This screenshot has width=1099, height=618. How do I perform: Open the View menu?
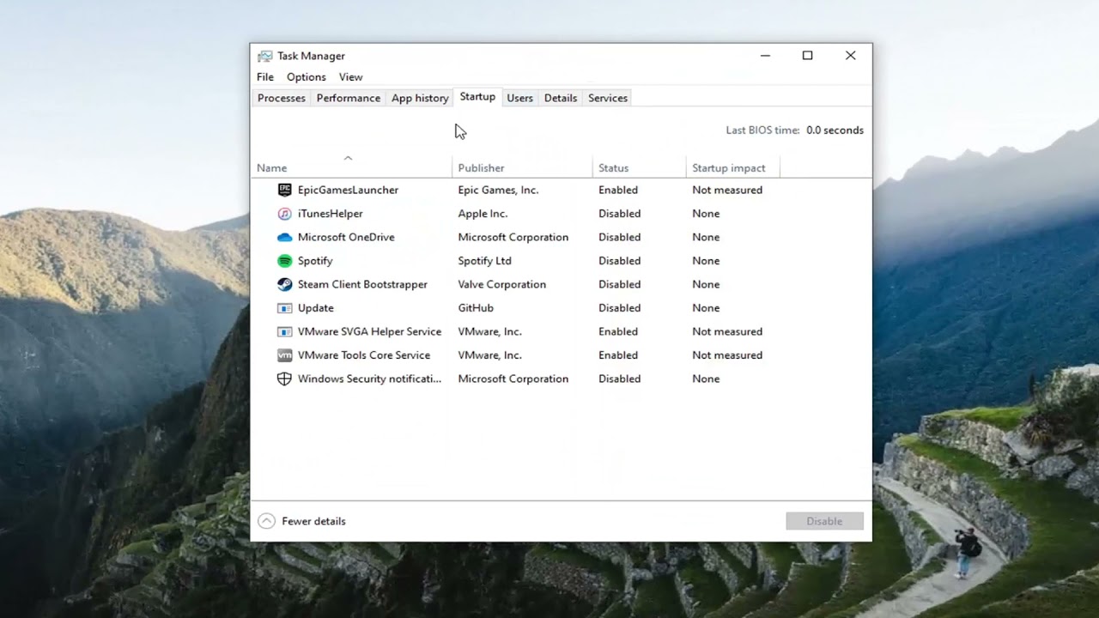(350, 77)
